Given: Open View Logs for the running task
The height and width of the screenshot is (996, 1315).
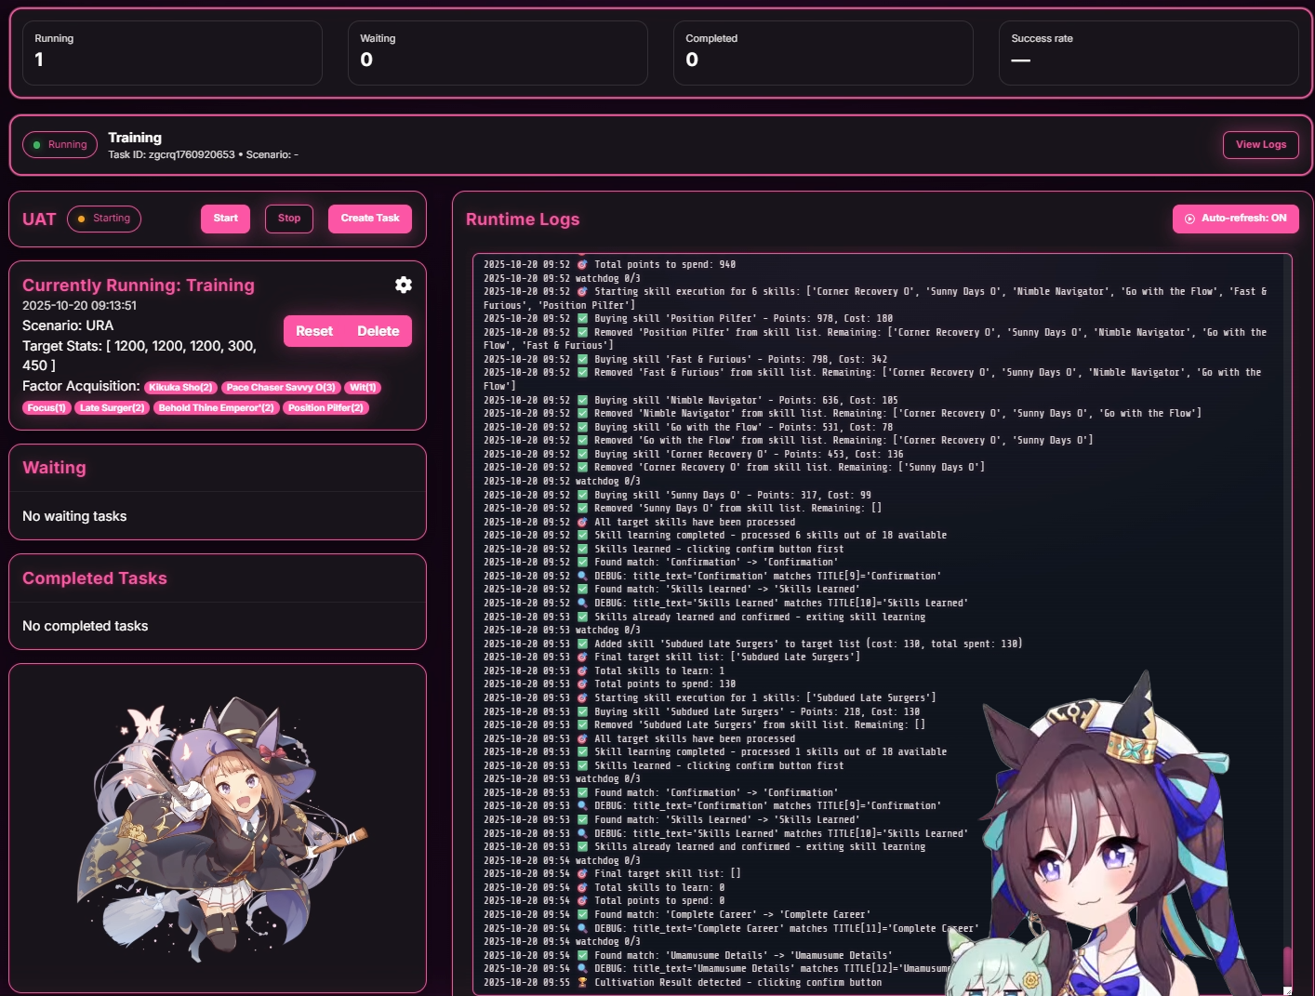Looking at the screenshot, I should point(1261,145).
